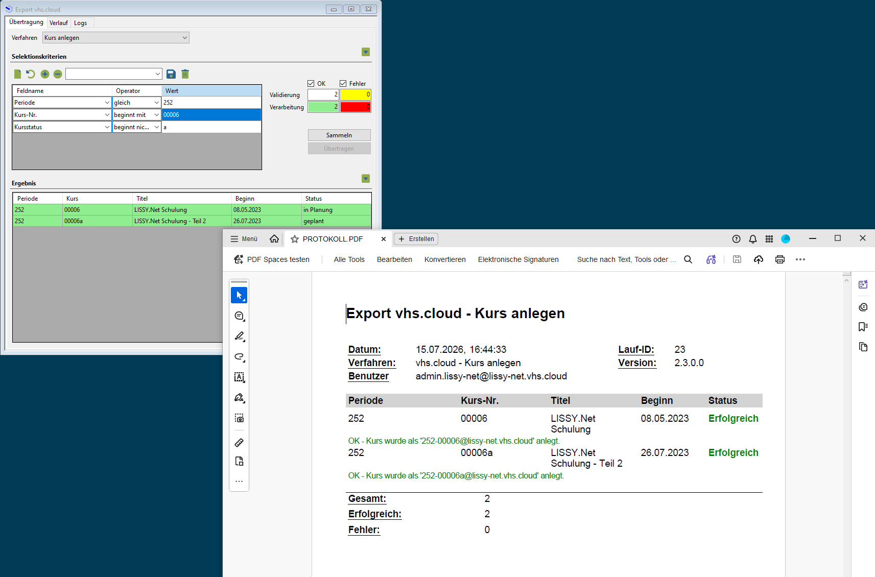Collapse the Selektionskriterien section arrow
Image resolution: width=875 pixels, height=577 pixels.
366,52
